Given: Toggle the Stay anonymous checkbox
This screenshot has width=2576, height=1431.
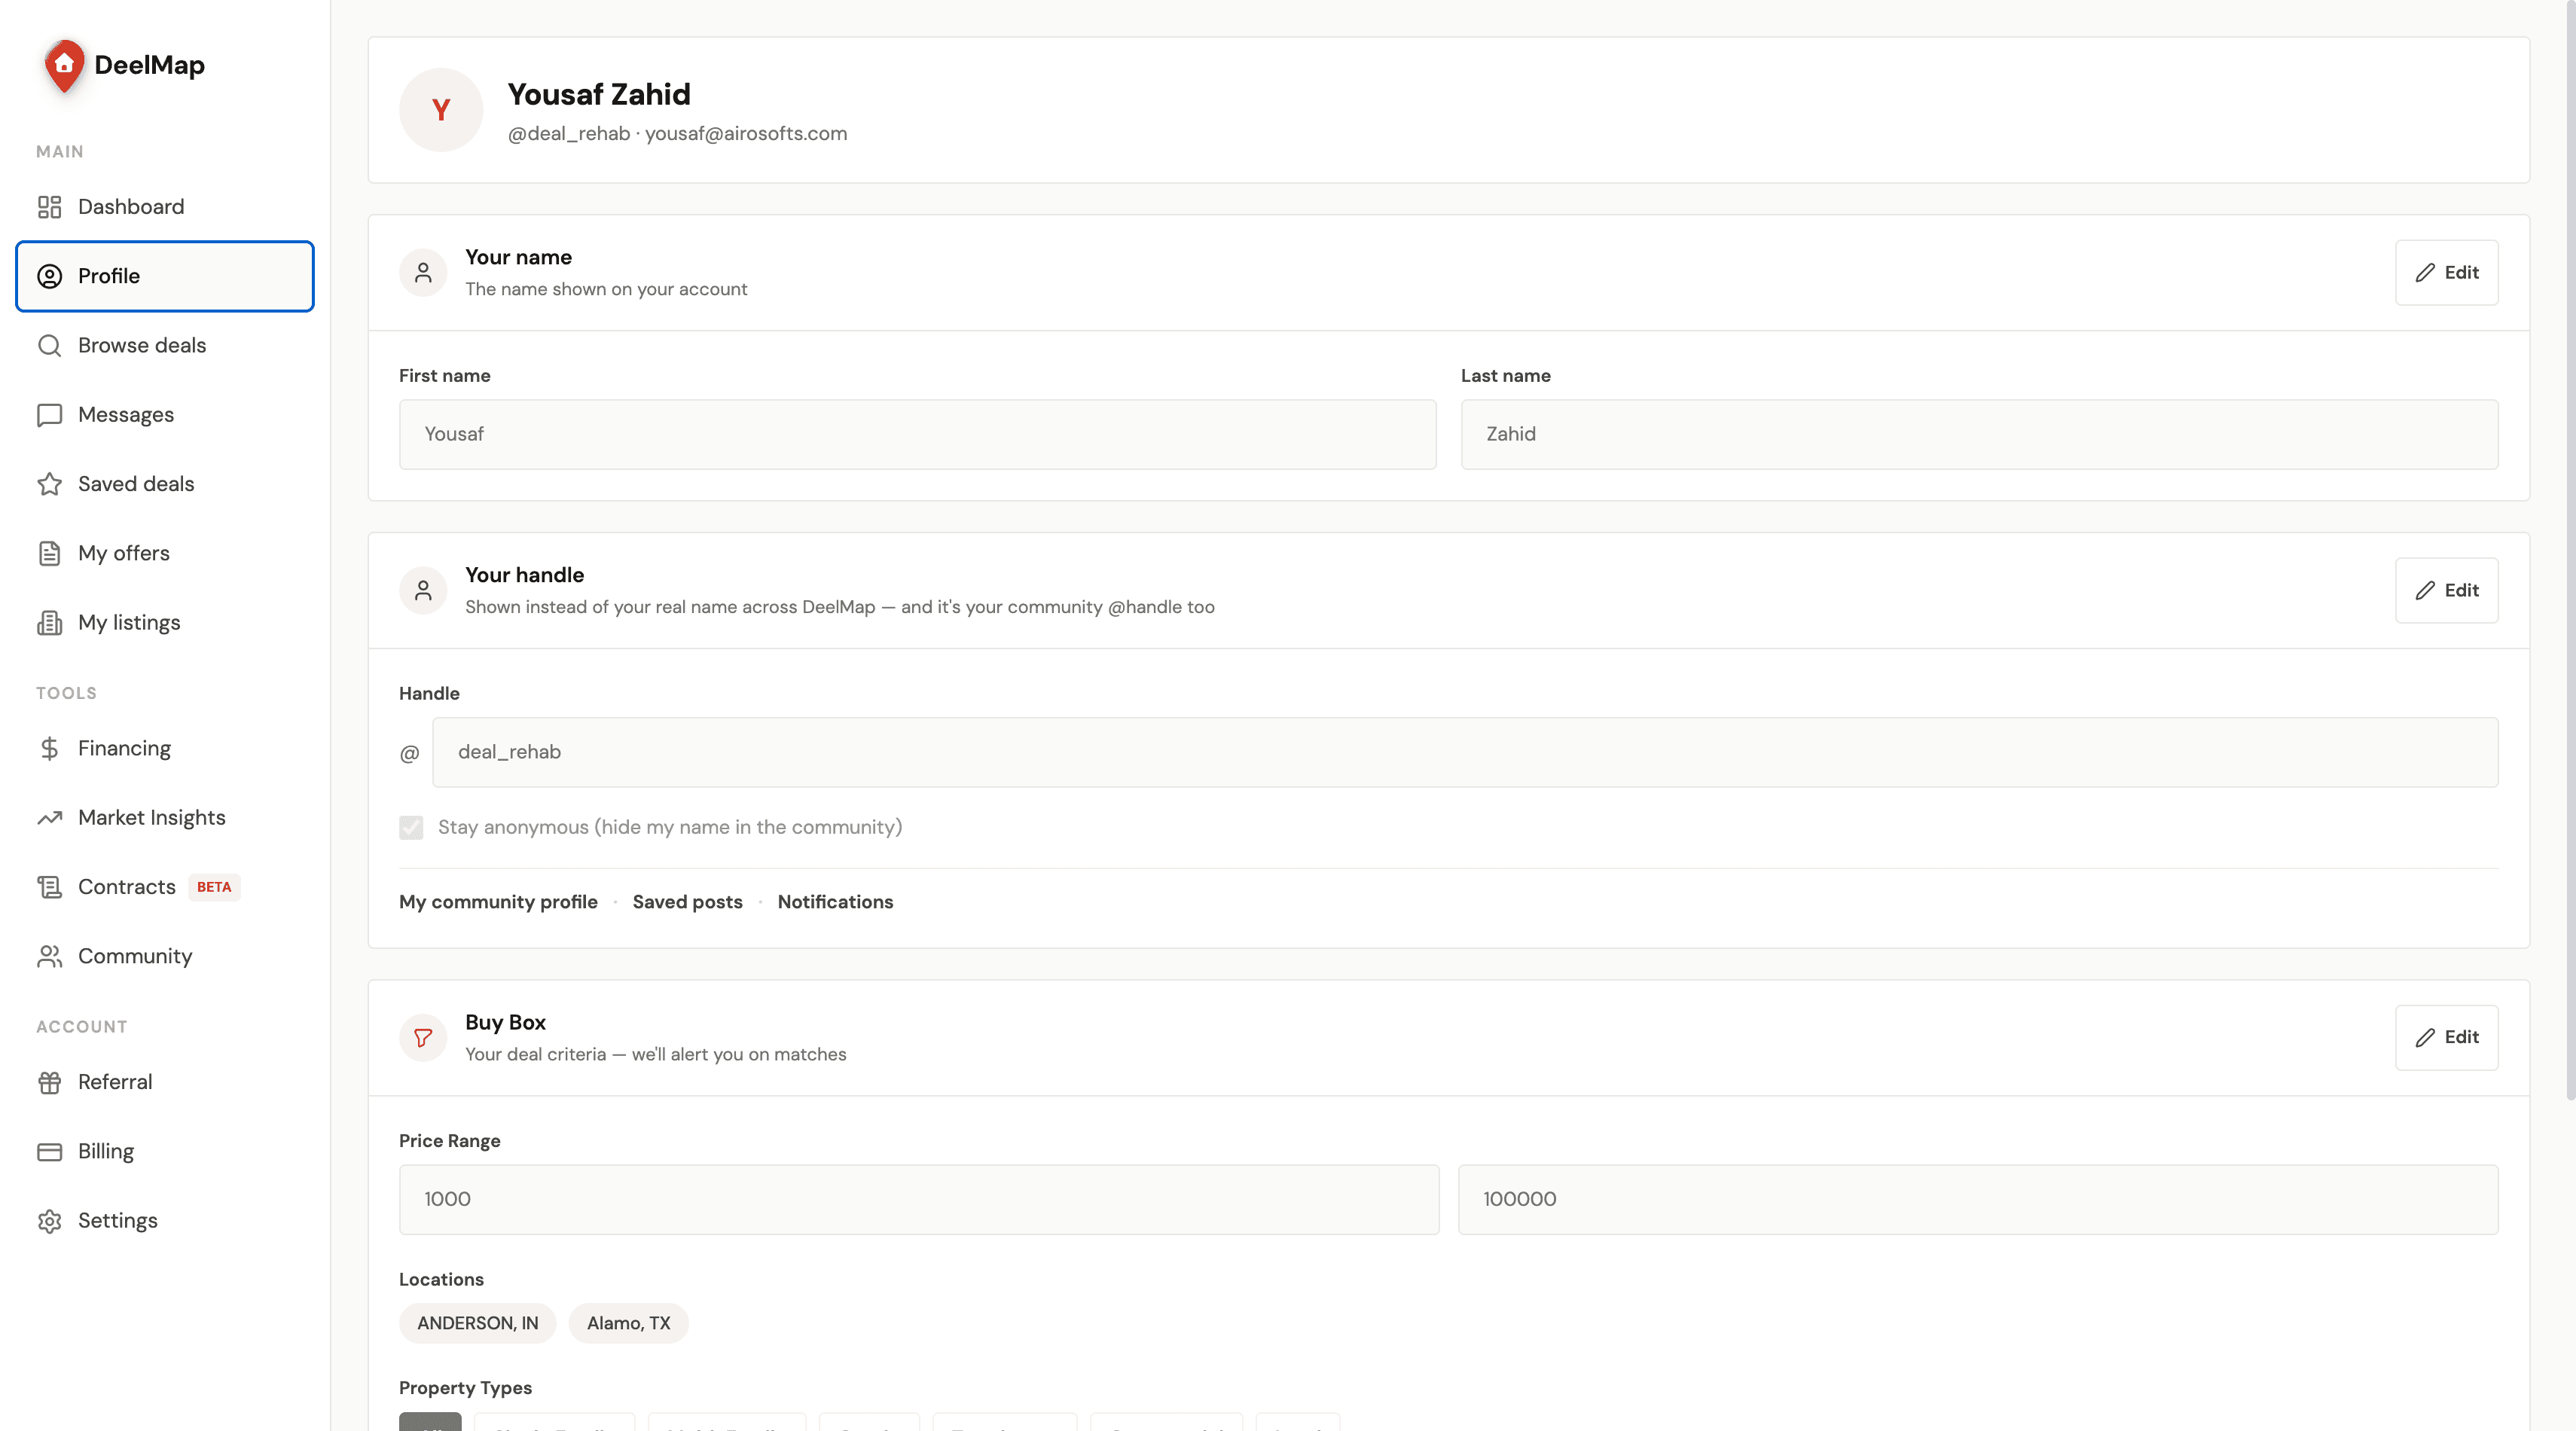Looking at the screenshot, I should tap(411, 827).
